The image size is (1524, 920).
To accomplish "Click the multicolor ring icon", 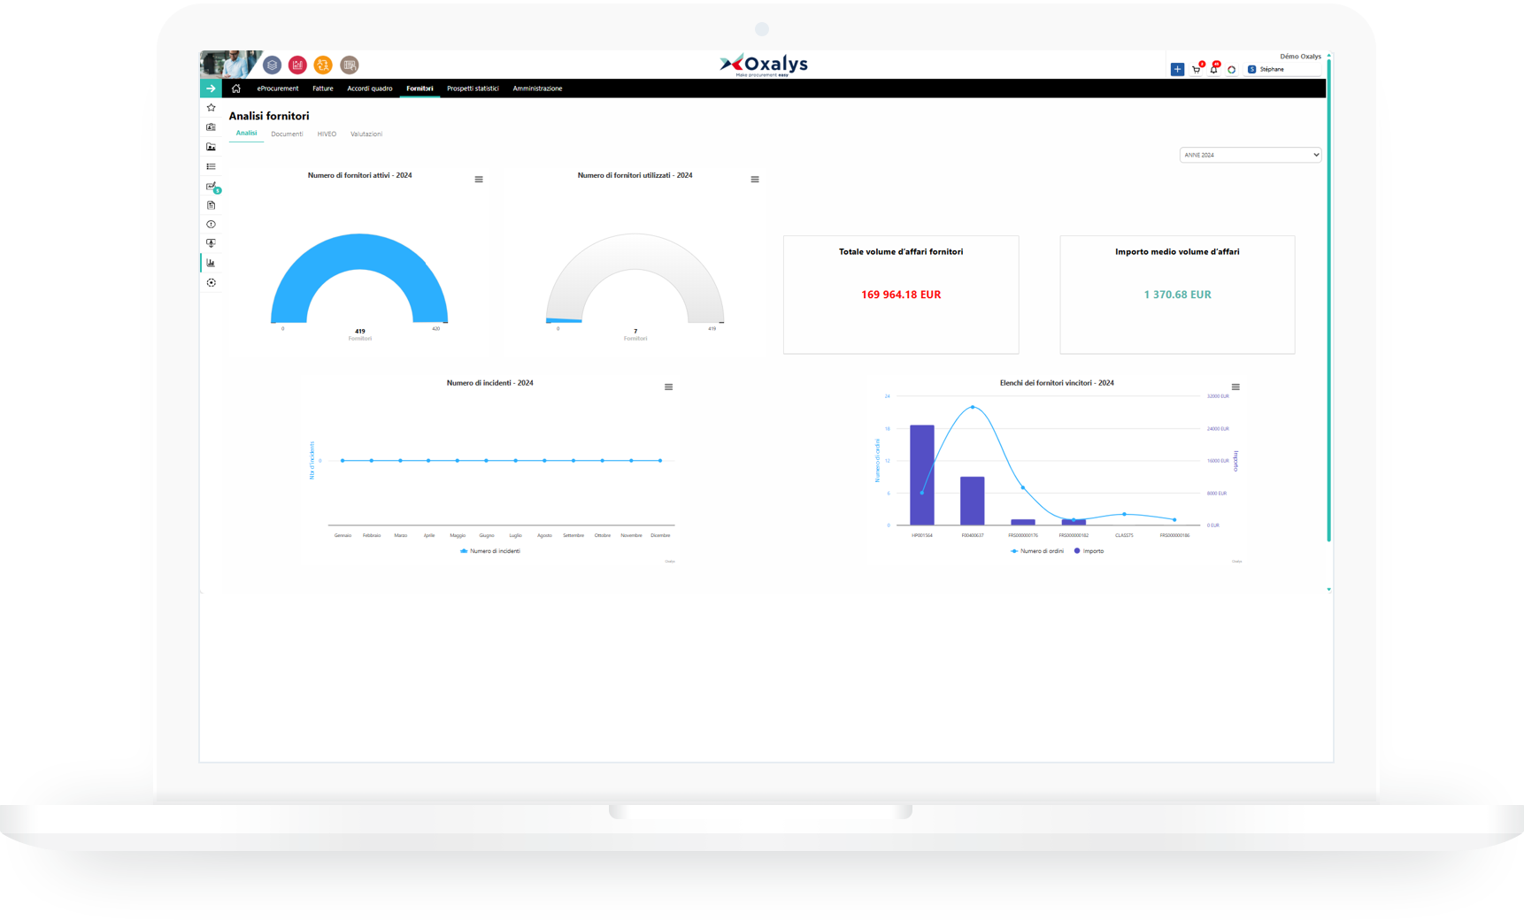I will point(1231,70).
